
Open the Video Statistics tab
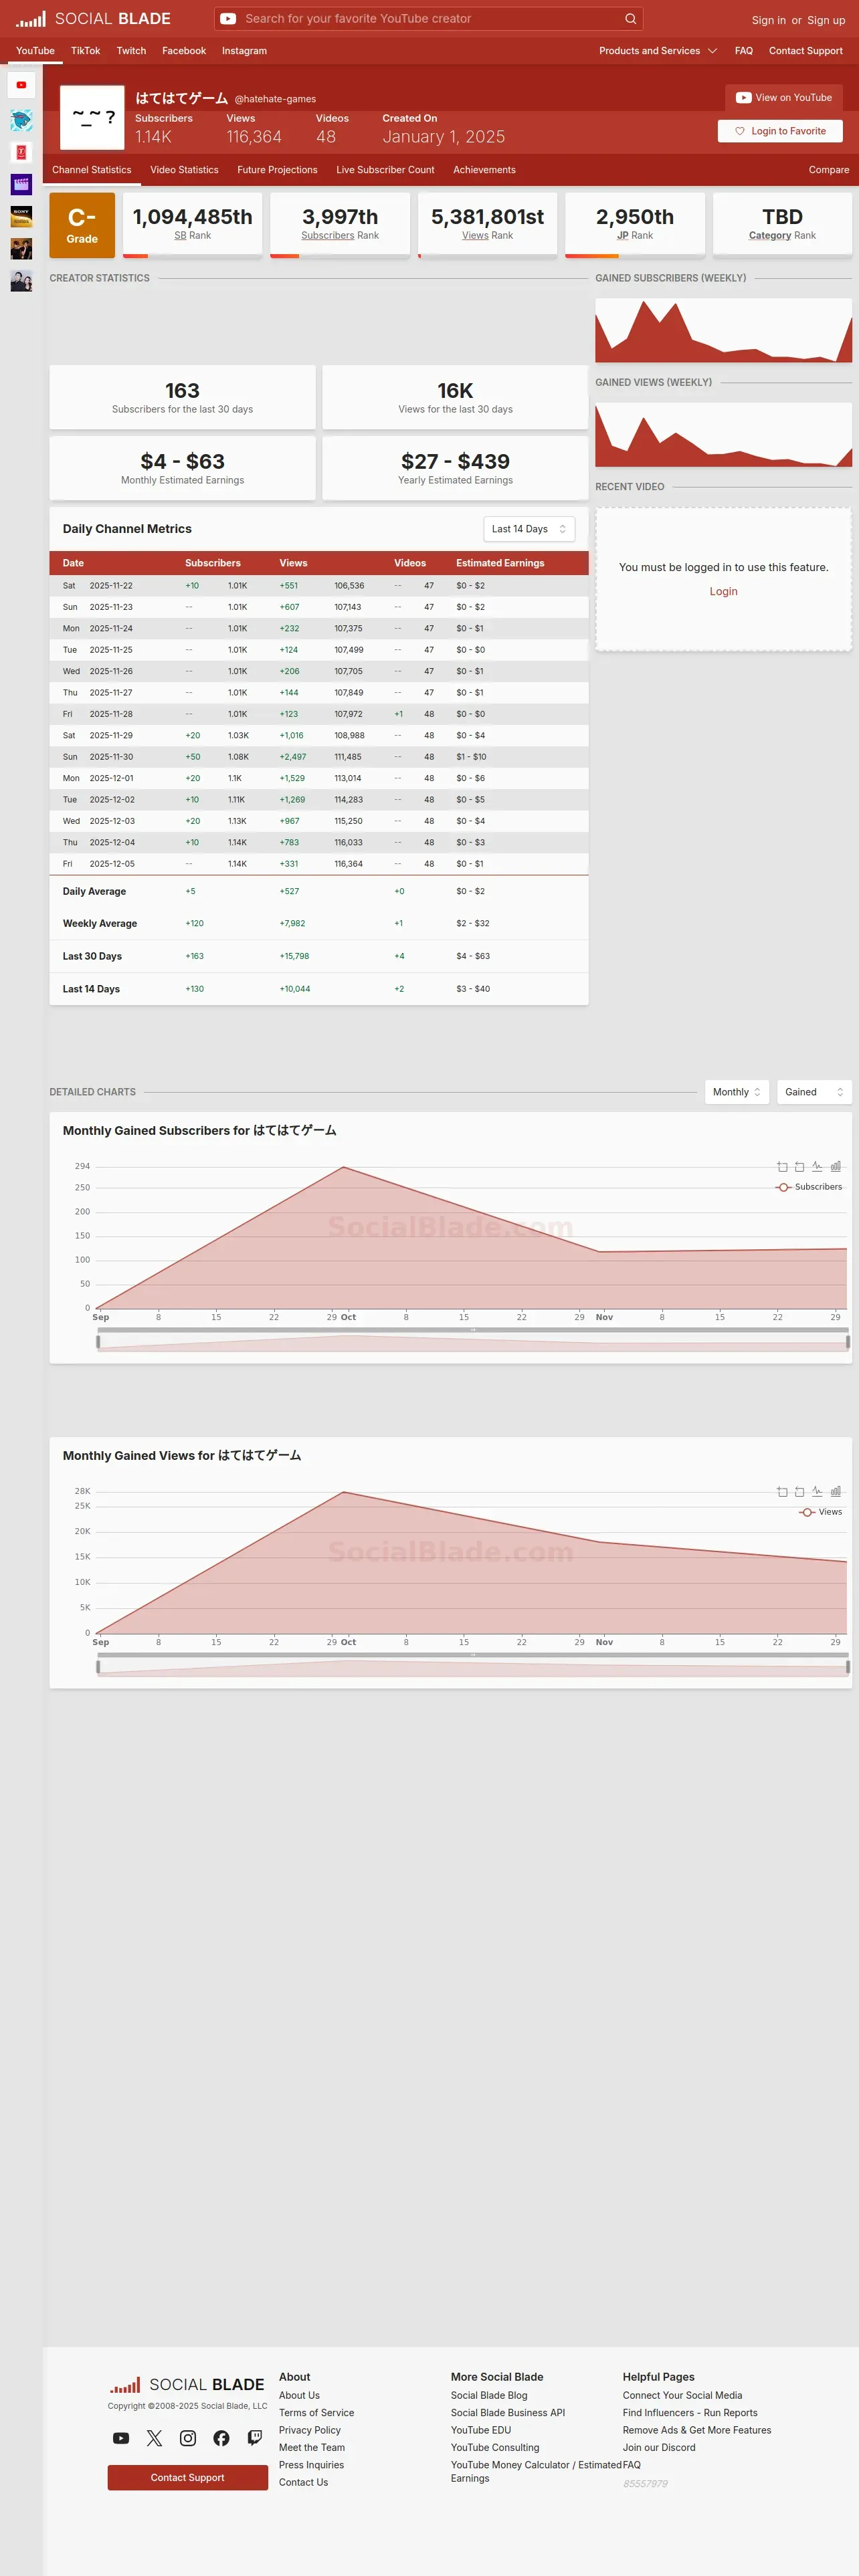pos(184,170)
